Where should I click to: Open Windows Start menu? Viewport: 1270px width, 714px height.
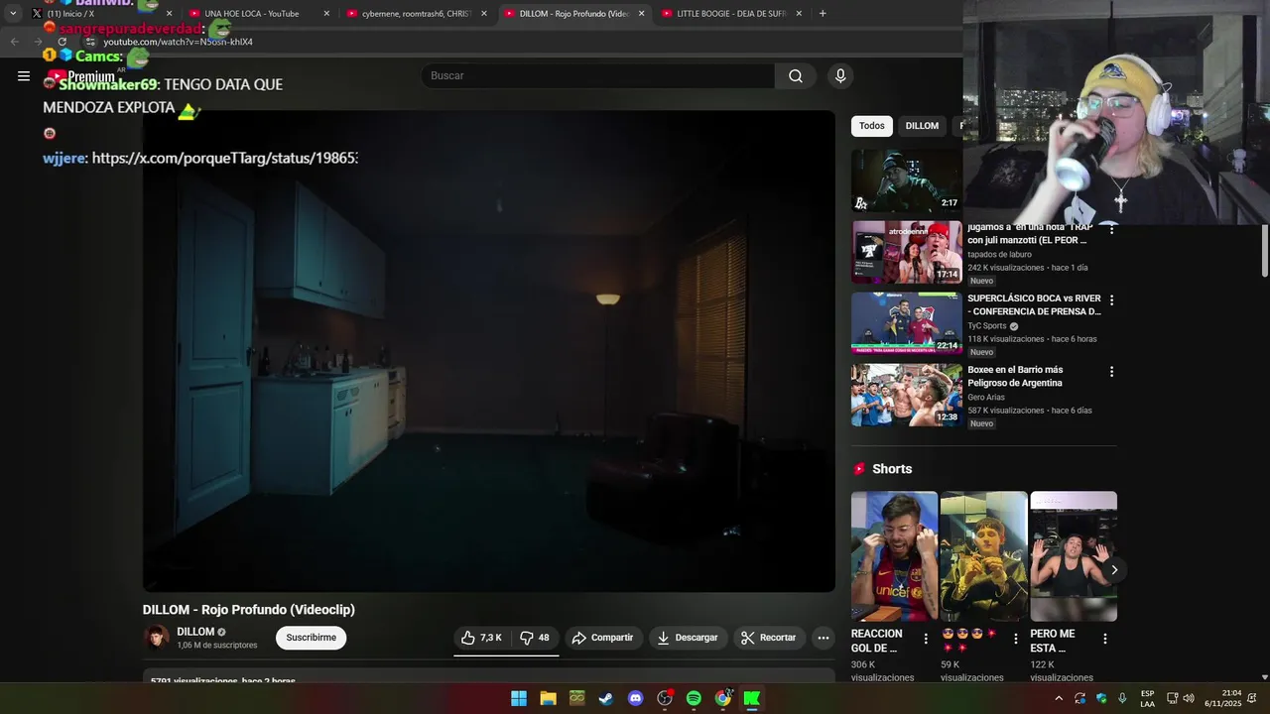tap(519, 698)
